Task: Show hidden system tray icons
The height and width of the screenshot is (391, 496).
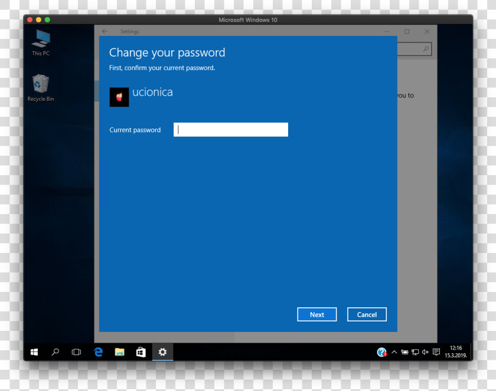Action: [x=394, y=352]
